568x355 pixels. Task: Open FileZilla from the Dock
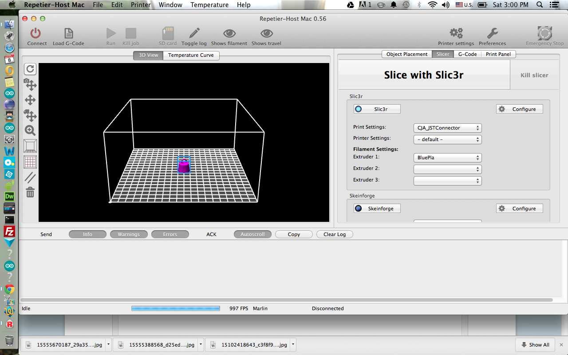pos(9,231)
